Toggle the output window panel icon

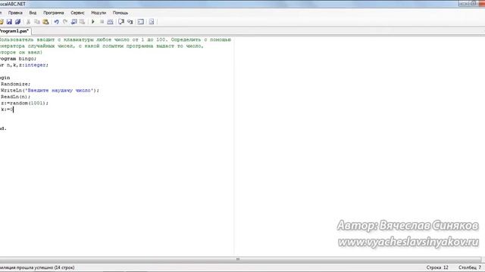click(141, 22)
